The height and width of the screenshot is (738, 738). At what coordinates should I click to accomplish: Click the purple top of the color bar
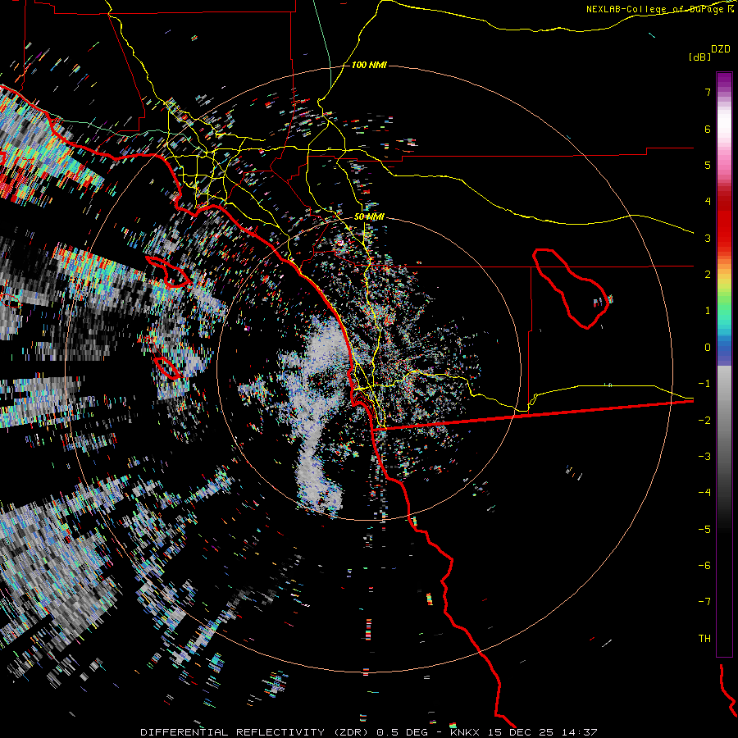724,80
